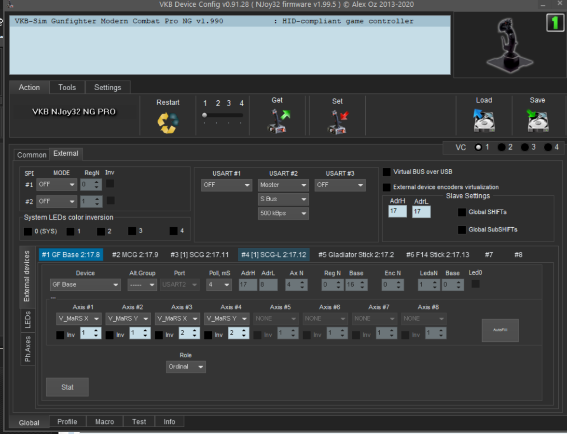Click the app icon in title bar
The image size is (567, 434).
(10, 4)
